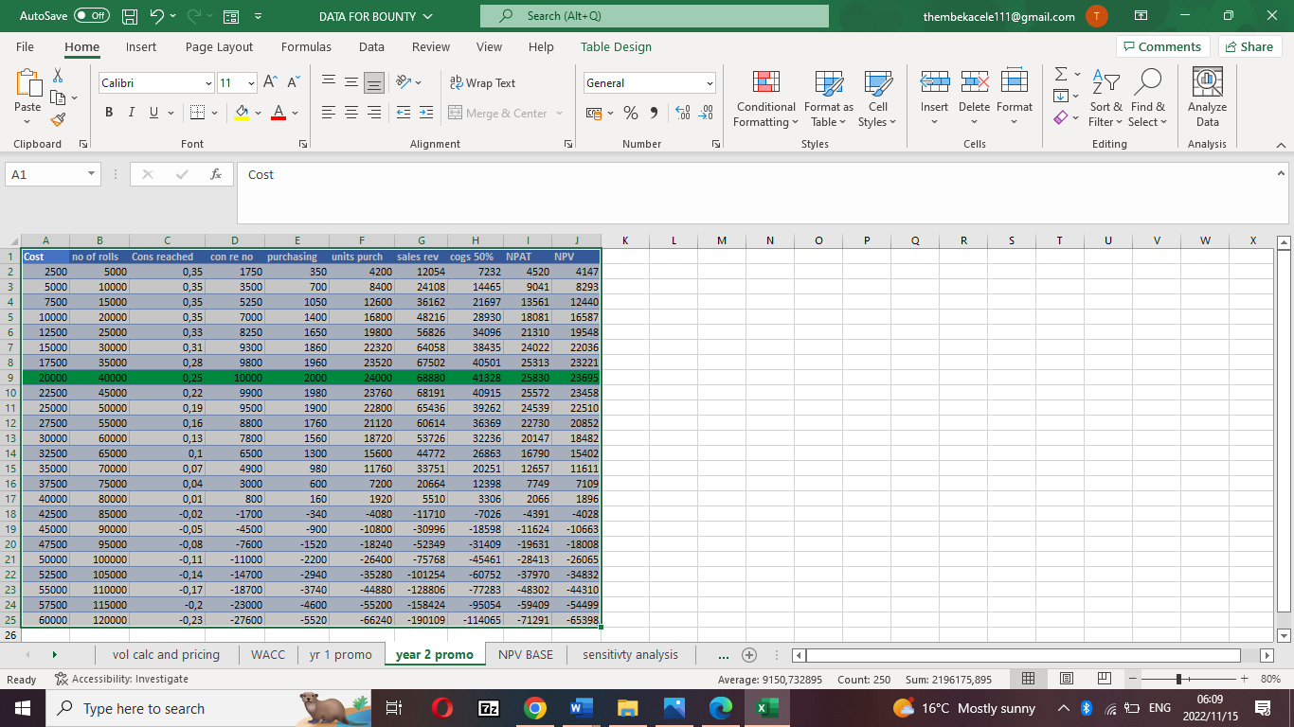Apply percent style format
Viewport: 1294px width, 727px height.
(x=631, y=114)
